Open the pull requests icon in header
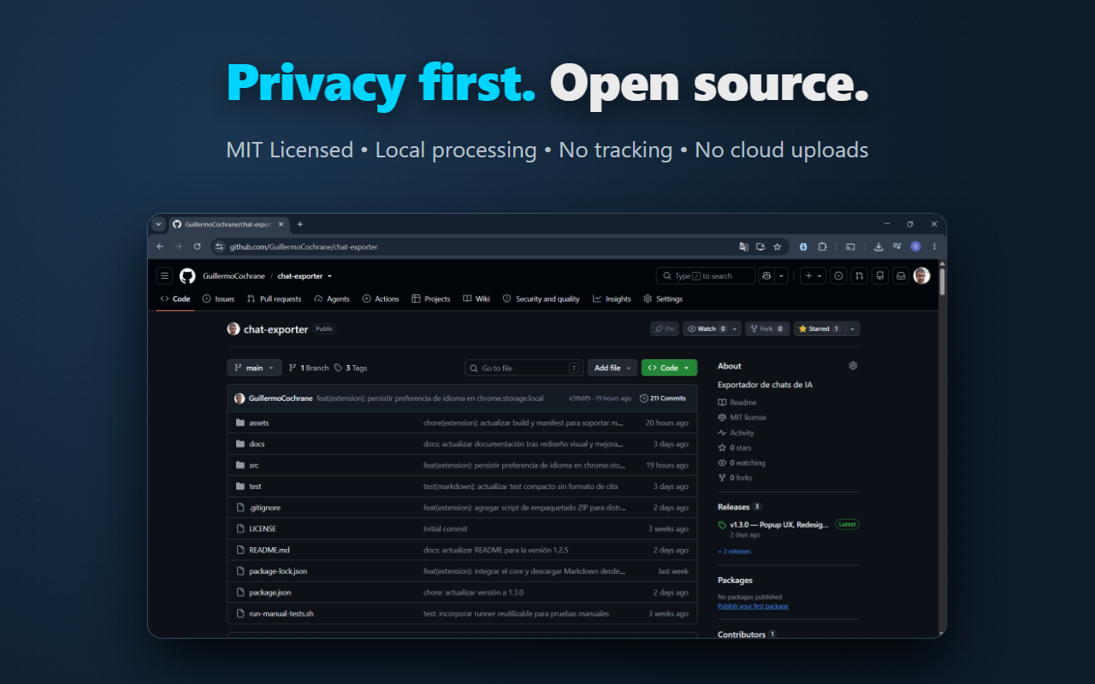The height and width of the screenshot is (684, 1095). [859, 275]
